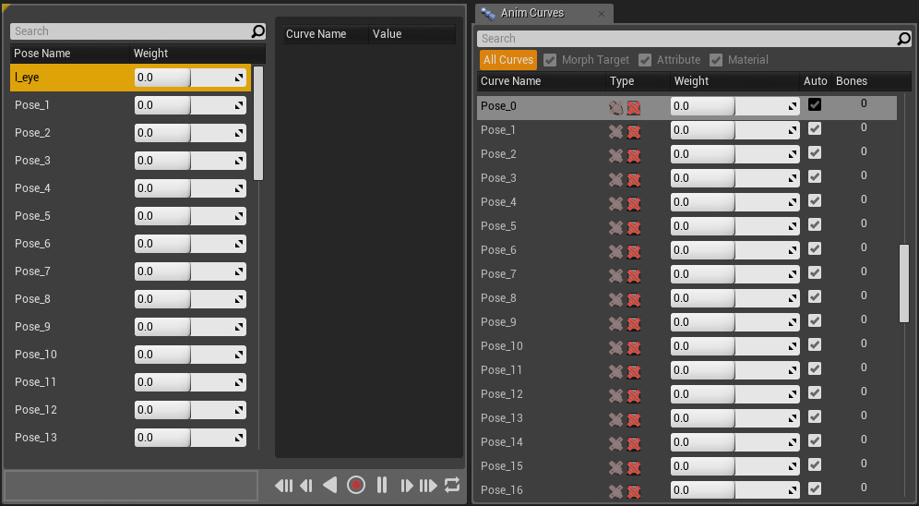Adjust the Pose_3 weight slider in Anim Curves

coord(735,178)
